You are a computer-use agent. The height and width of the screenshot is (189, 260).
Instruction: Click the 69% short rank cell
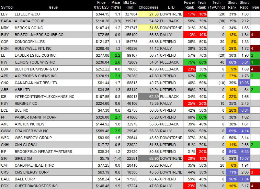[x=232, y=131]
